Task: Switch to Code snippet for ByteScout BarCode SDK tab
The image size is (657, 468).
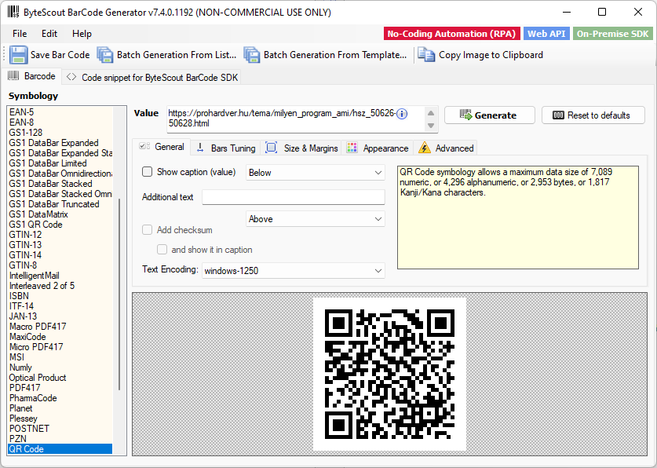Action: [151, 77]
